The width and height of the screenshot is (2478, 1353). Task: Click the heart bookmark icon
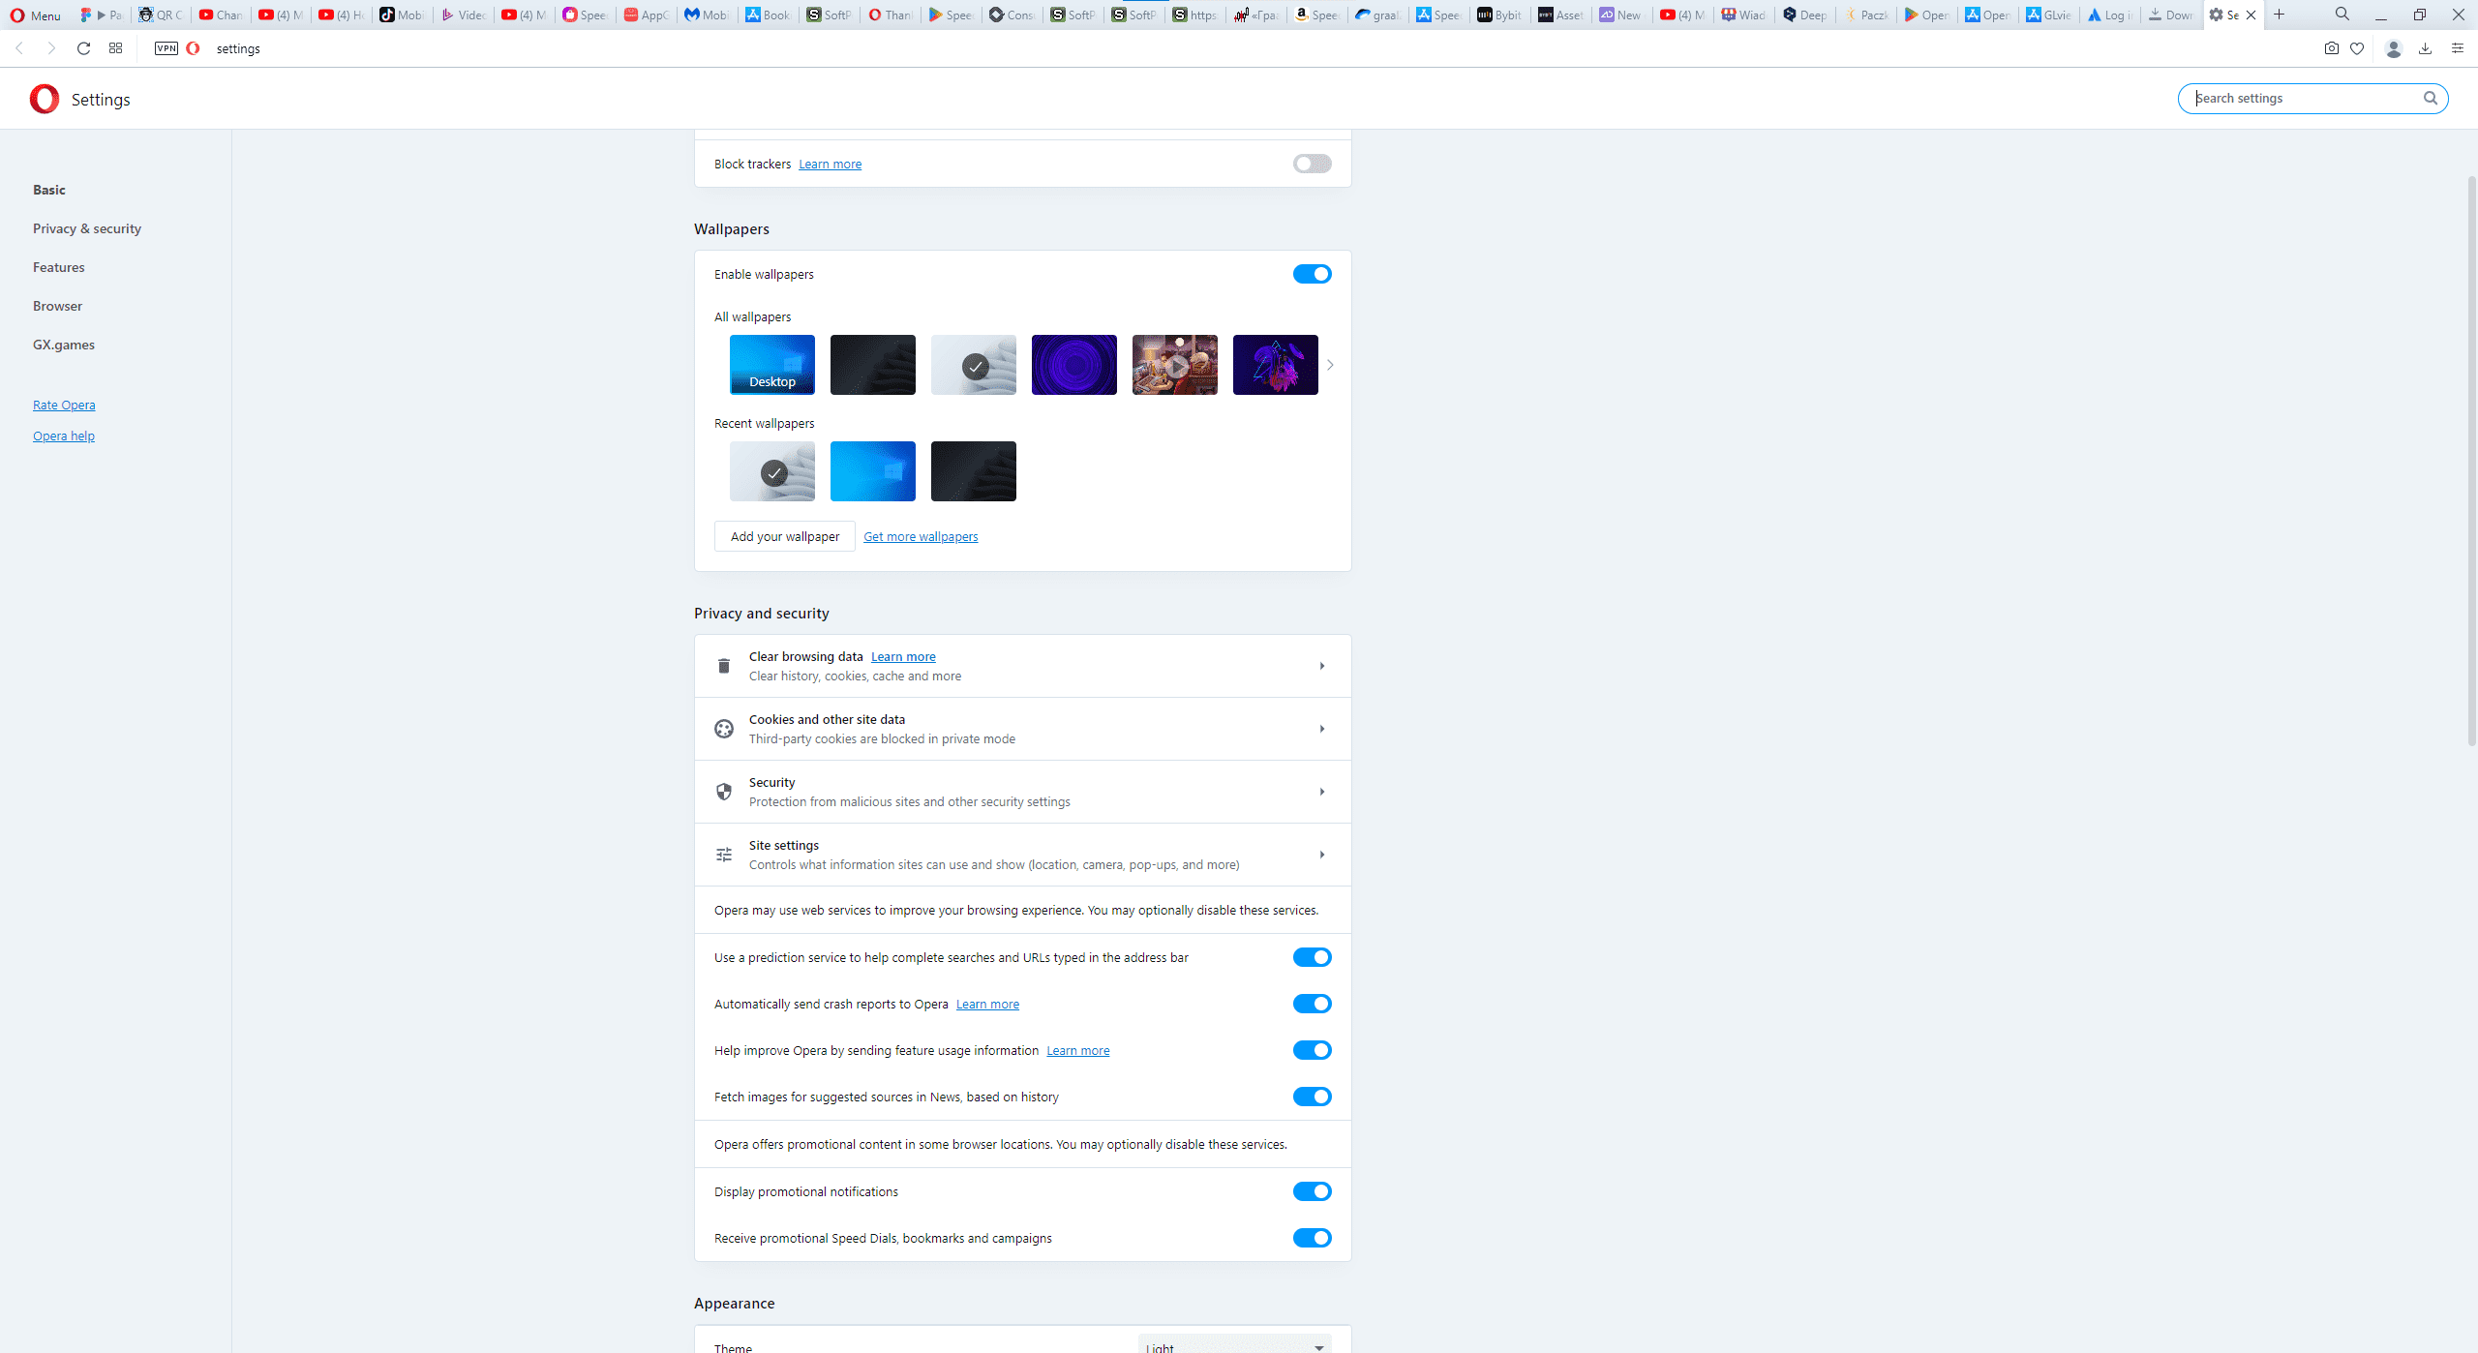pyautogui.click(x=2357, y=48)
